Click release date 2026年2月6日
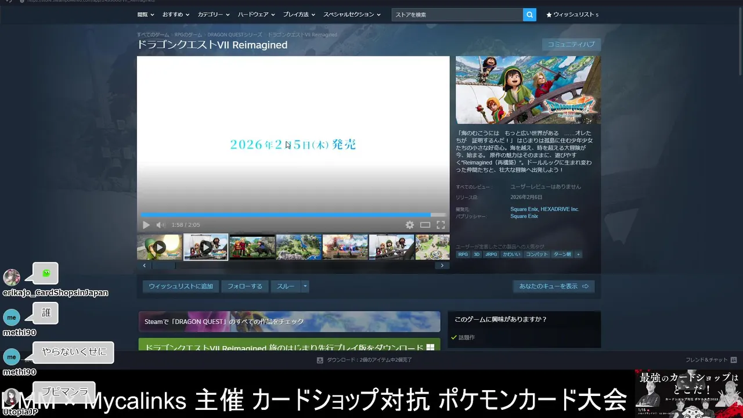The height and width of the screenshot is (418, 743). (x=526, y=197)
